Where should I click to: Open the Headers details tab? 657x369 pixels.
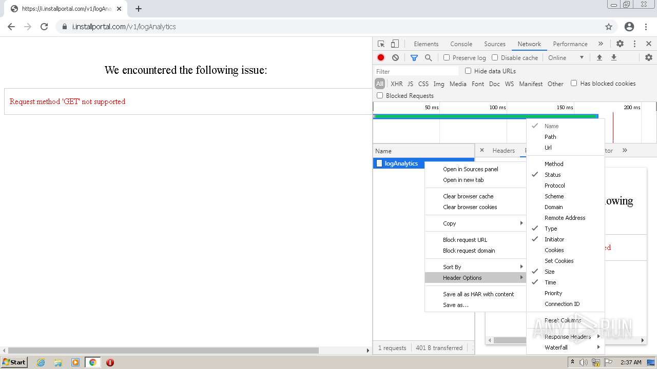pyautogui.click(x=504, y=151)
